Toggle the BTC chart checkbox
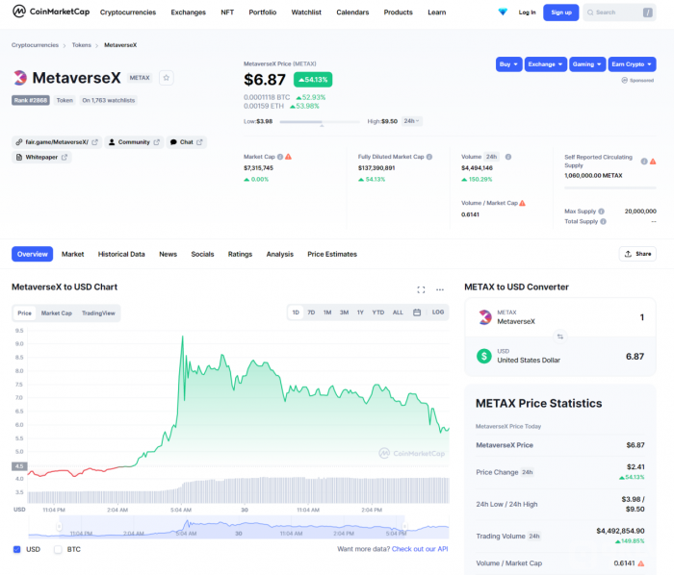This screenshot has width=674, height=575. click(58, 549)
